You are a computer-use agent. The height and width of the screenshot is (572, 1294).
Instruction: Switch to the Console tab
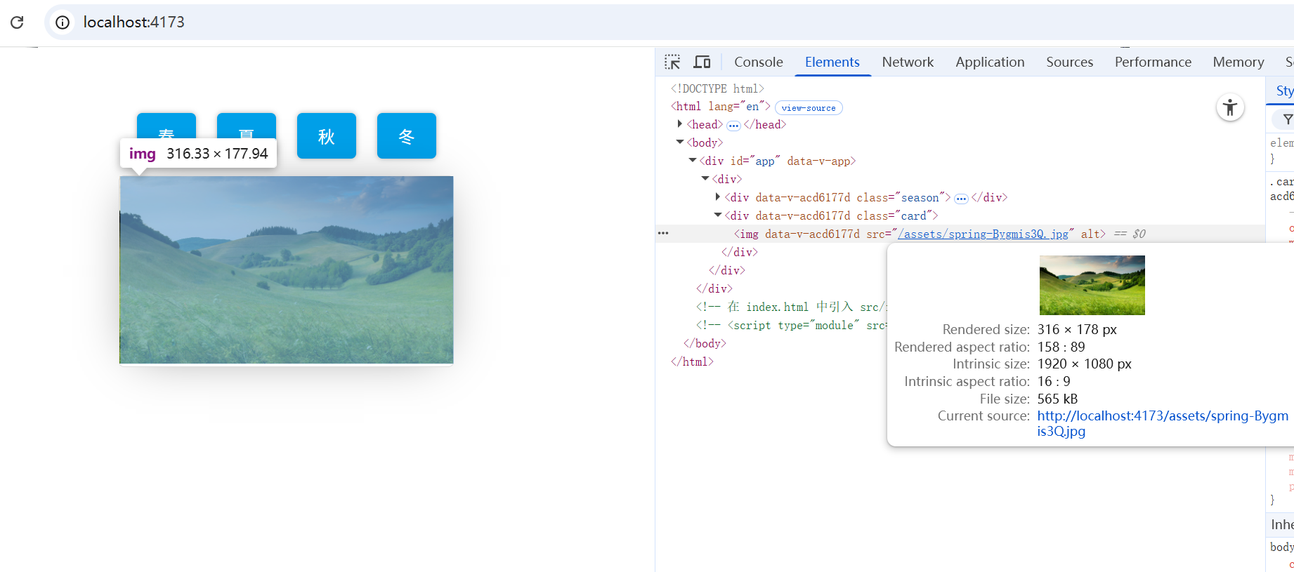758,62
